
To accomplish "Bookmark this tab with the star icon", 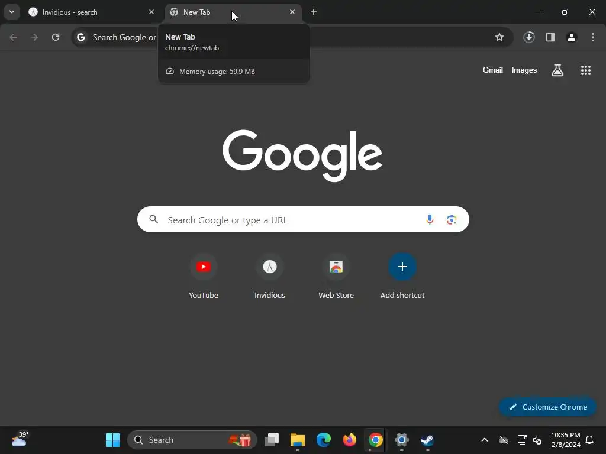I will [499, 37].
